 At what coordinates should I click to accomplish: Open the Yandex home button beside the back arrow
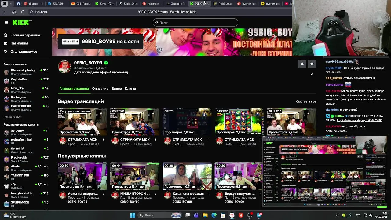point(14,12)
